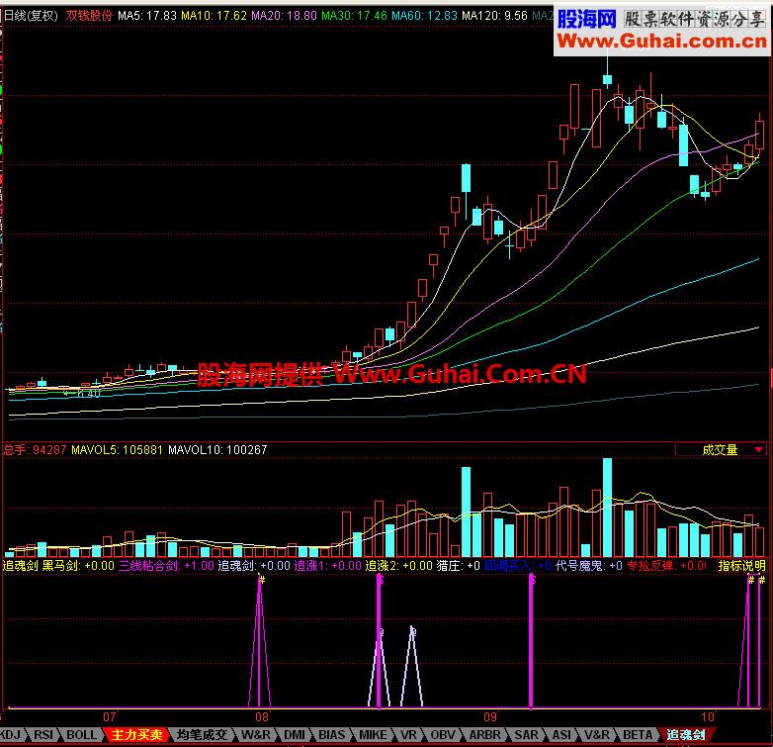
Task: Select the 追魂剑 tab at bottom
Action: [x=685, y=735]
